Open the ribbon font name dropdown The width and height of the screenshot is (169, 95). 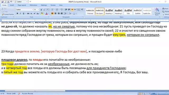[33, 10]
